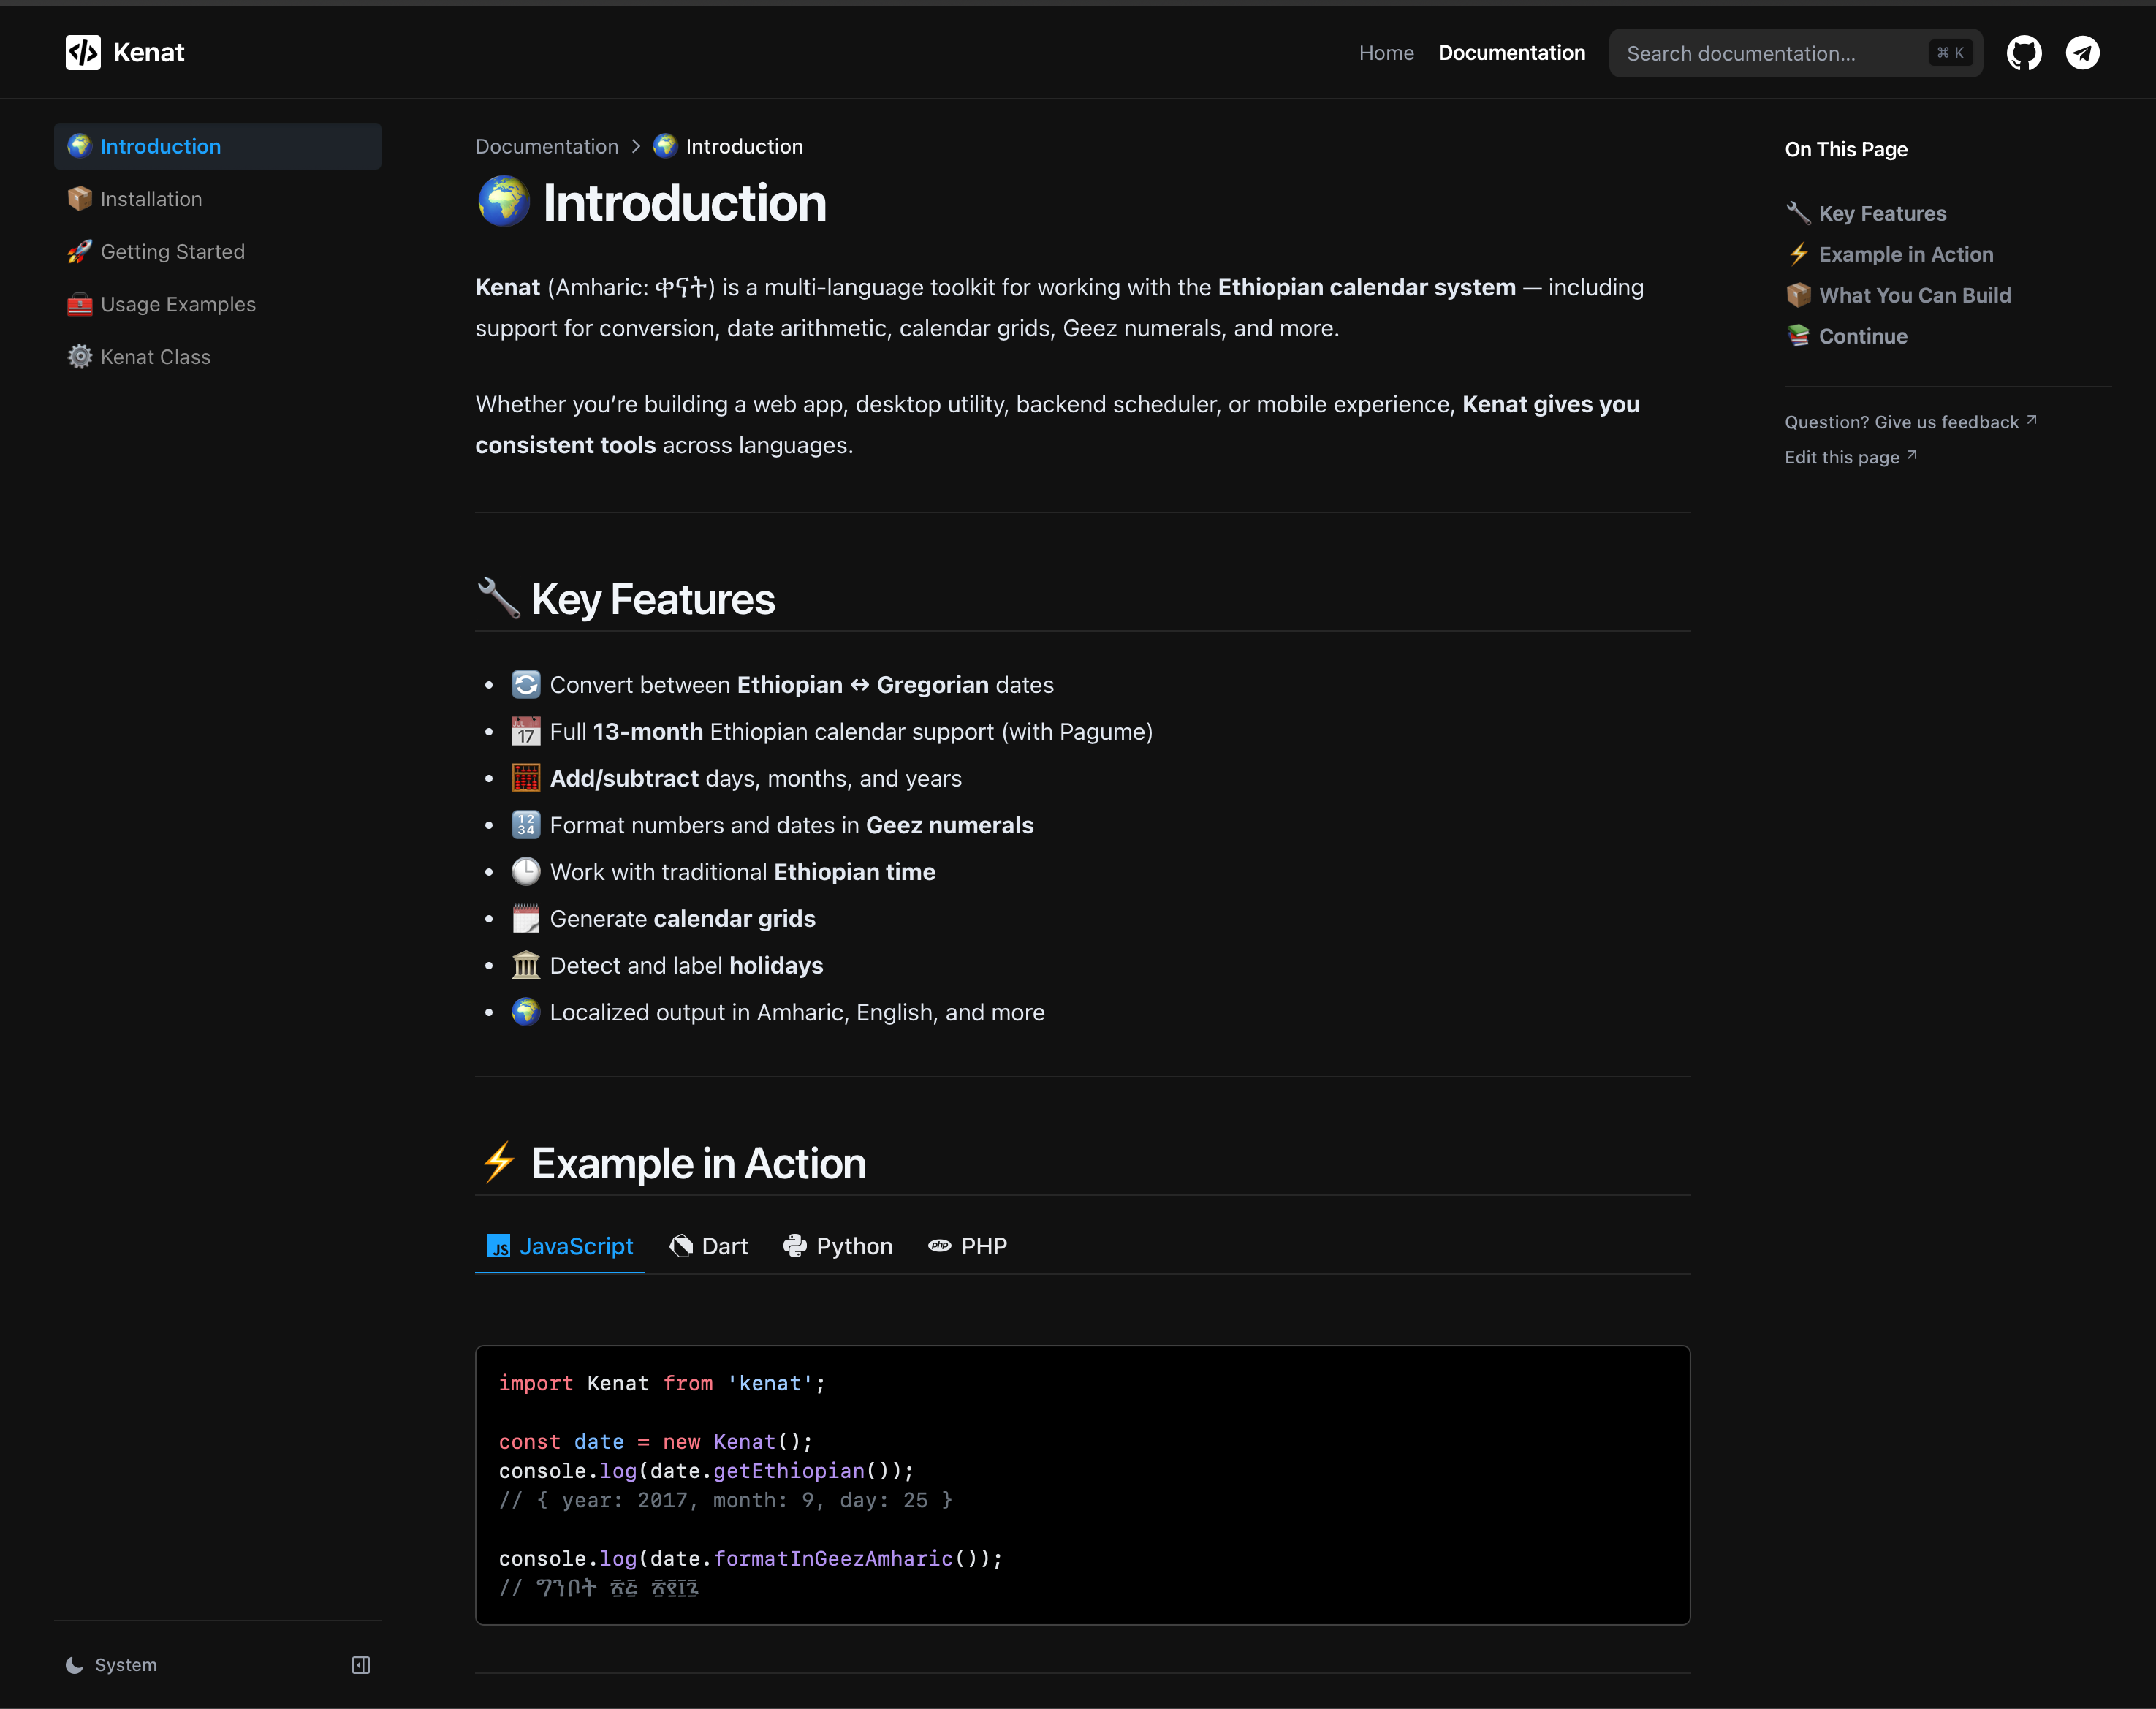Click the toolbox icon beside Usage Examples
Image resolution: width=2156 pixels, height=1709 pixels.
tap(80, 304)
